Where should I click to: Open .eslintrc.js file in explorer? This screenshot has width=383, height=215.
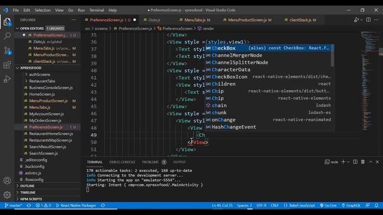(x=33, y=173)
